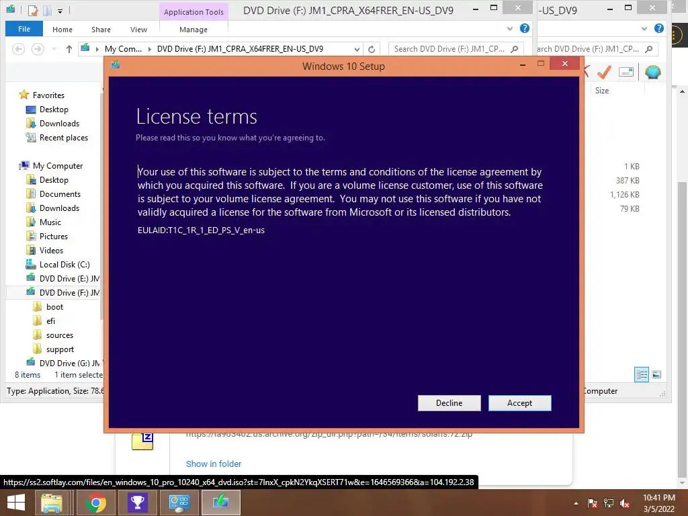Open help in the second Explorer window
The height and width of the screenshot is (516, 688).
(658, 28)
